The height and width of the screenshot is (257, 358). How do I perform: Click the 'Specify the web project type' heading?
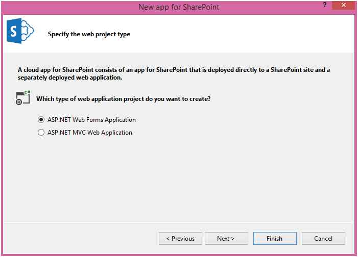pyautogui.click(x=89, y=35)
